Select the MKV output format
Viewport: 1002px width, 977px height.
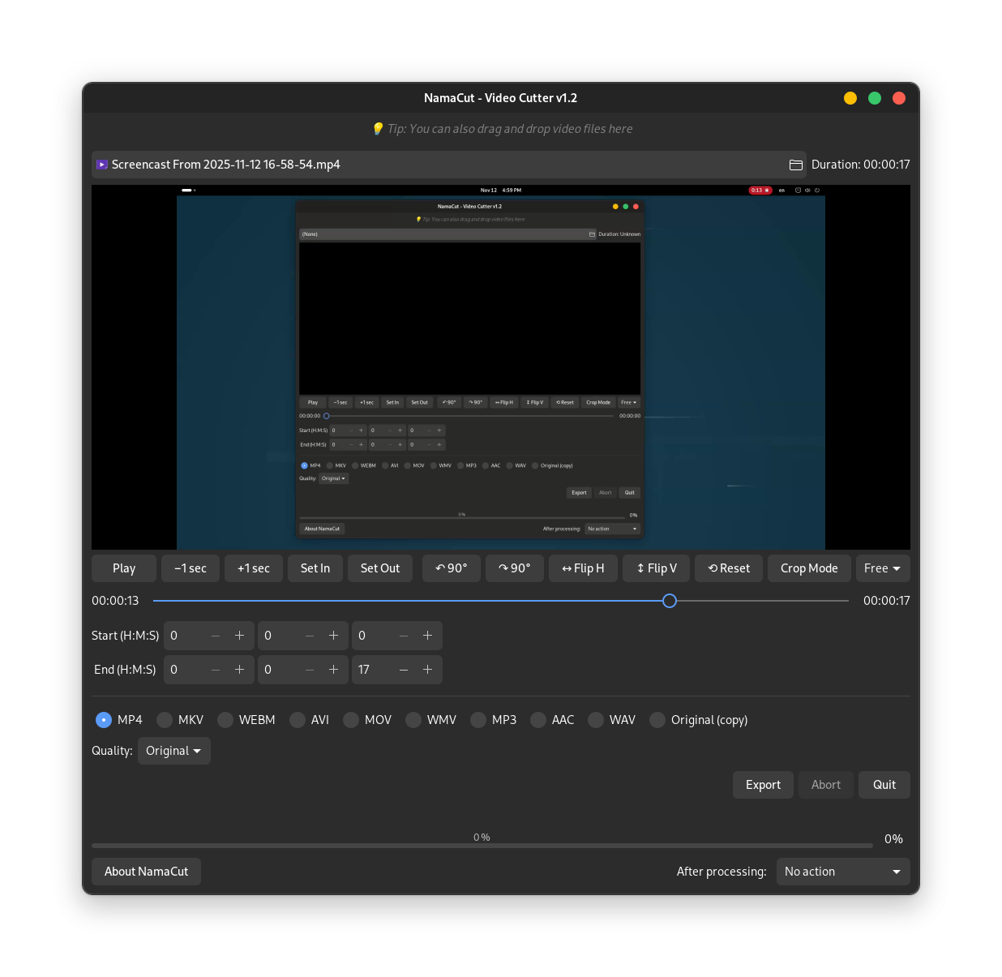click(x=165, y=720)
